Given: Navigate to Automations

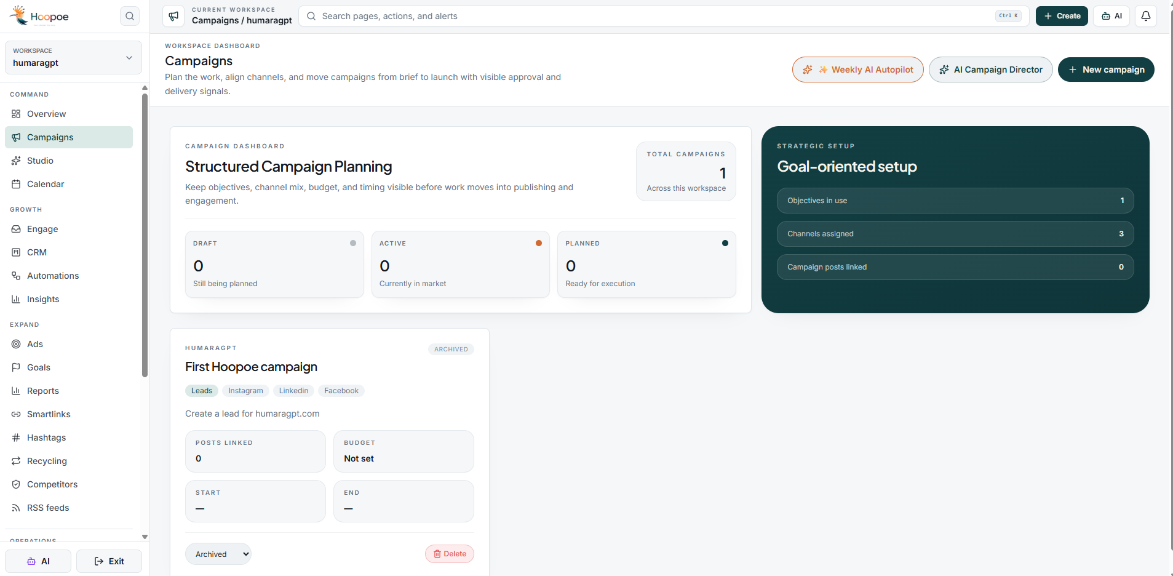Looking at the screenshot, I should tap(69, 276).
